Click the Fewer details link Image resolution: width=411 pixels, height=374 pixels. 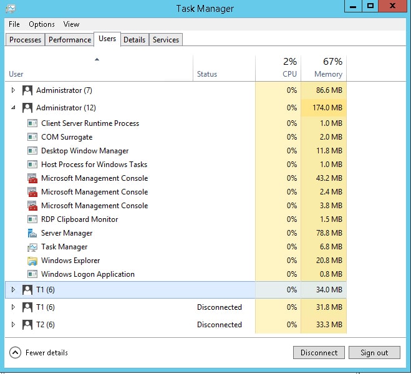[47, 353]
